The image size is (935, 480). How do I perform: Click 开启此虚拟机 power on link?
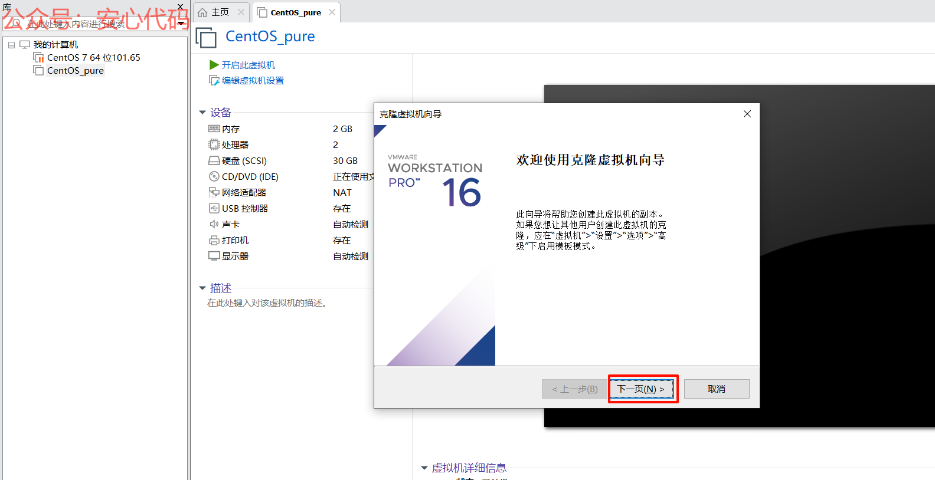click(x=249, y=65)
